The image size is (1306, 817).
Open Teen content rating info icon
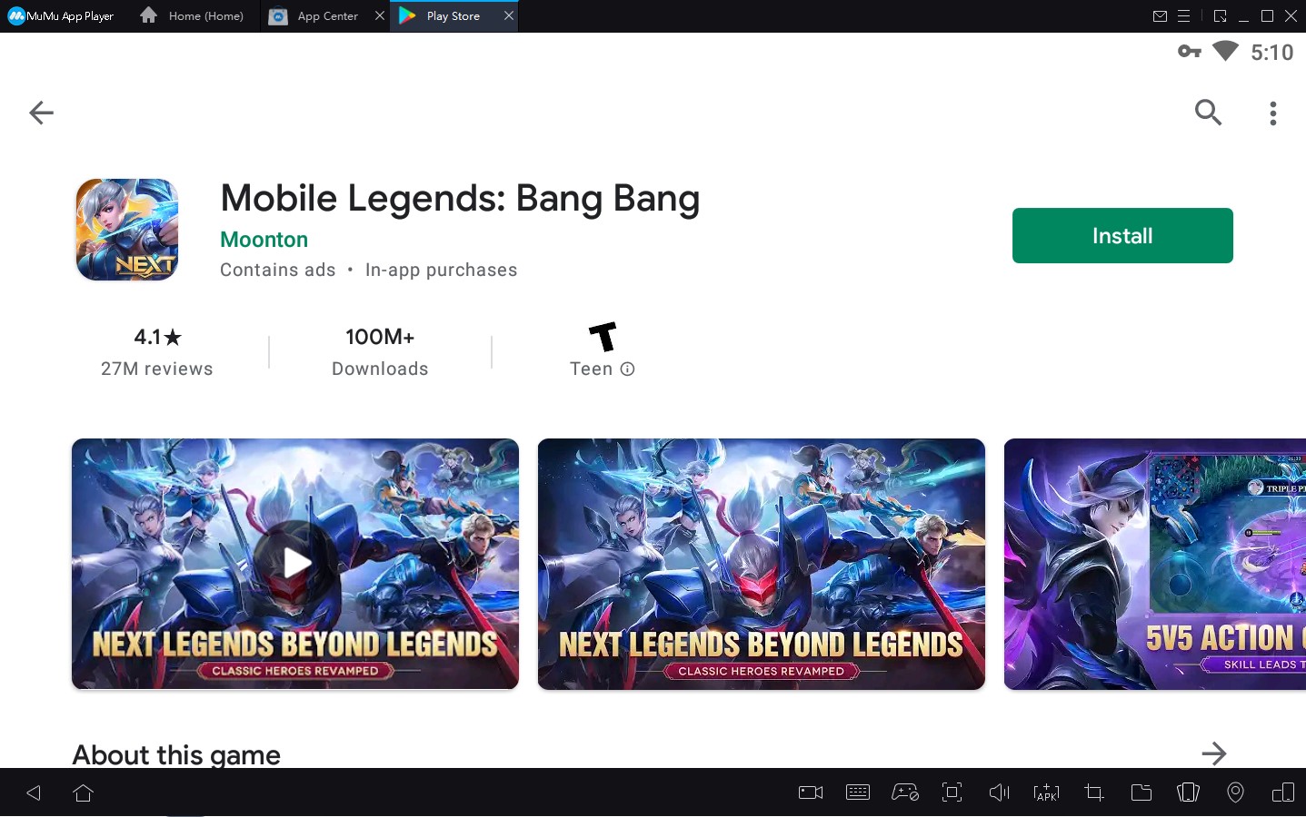(627, 369)
